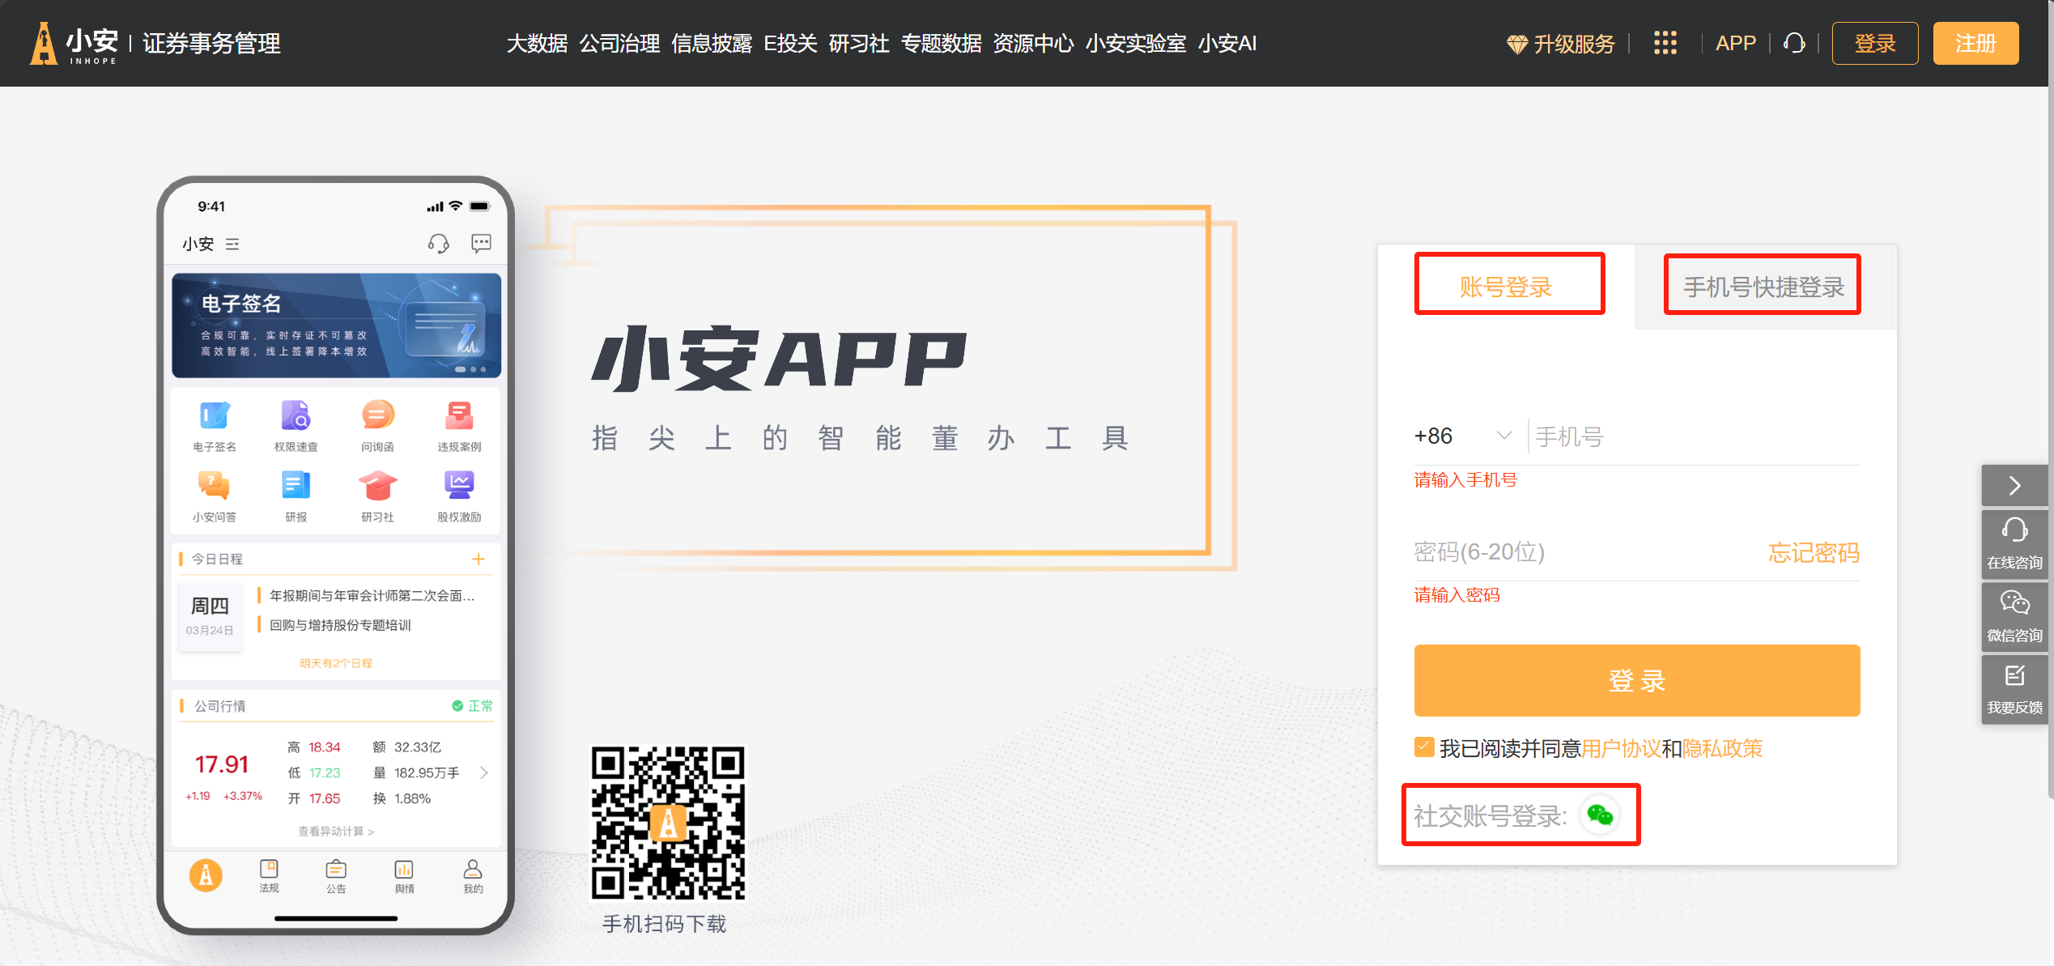Image resolution: width=2054 pixels, height=966 pixels.
Task: Click the 法规 tab icon in the phone
Action: tap(269, 869)
